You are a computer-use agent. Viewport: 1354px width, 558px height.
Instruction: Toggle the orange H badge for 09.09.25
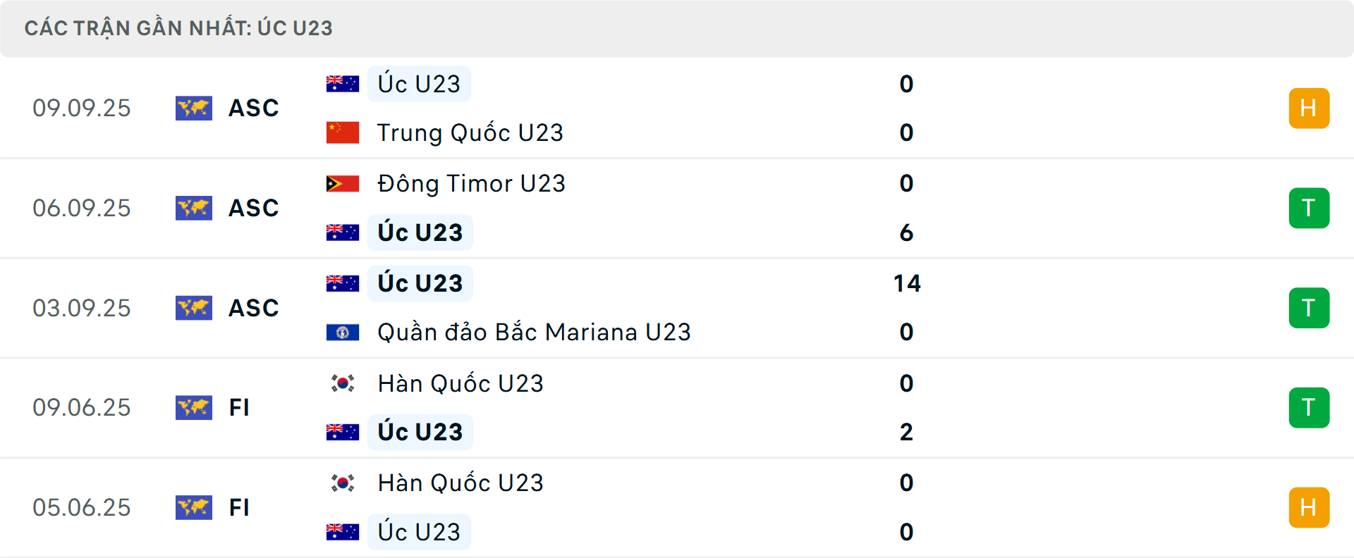tap(1309, 108)
